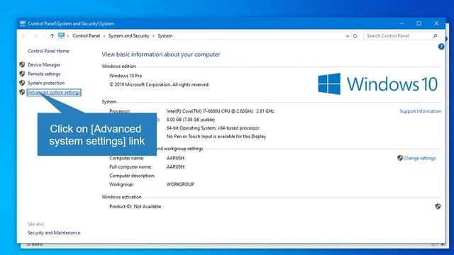Screen dimensions: 454x255
Task: Refresh the address bar
Action: (355, 36)
